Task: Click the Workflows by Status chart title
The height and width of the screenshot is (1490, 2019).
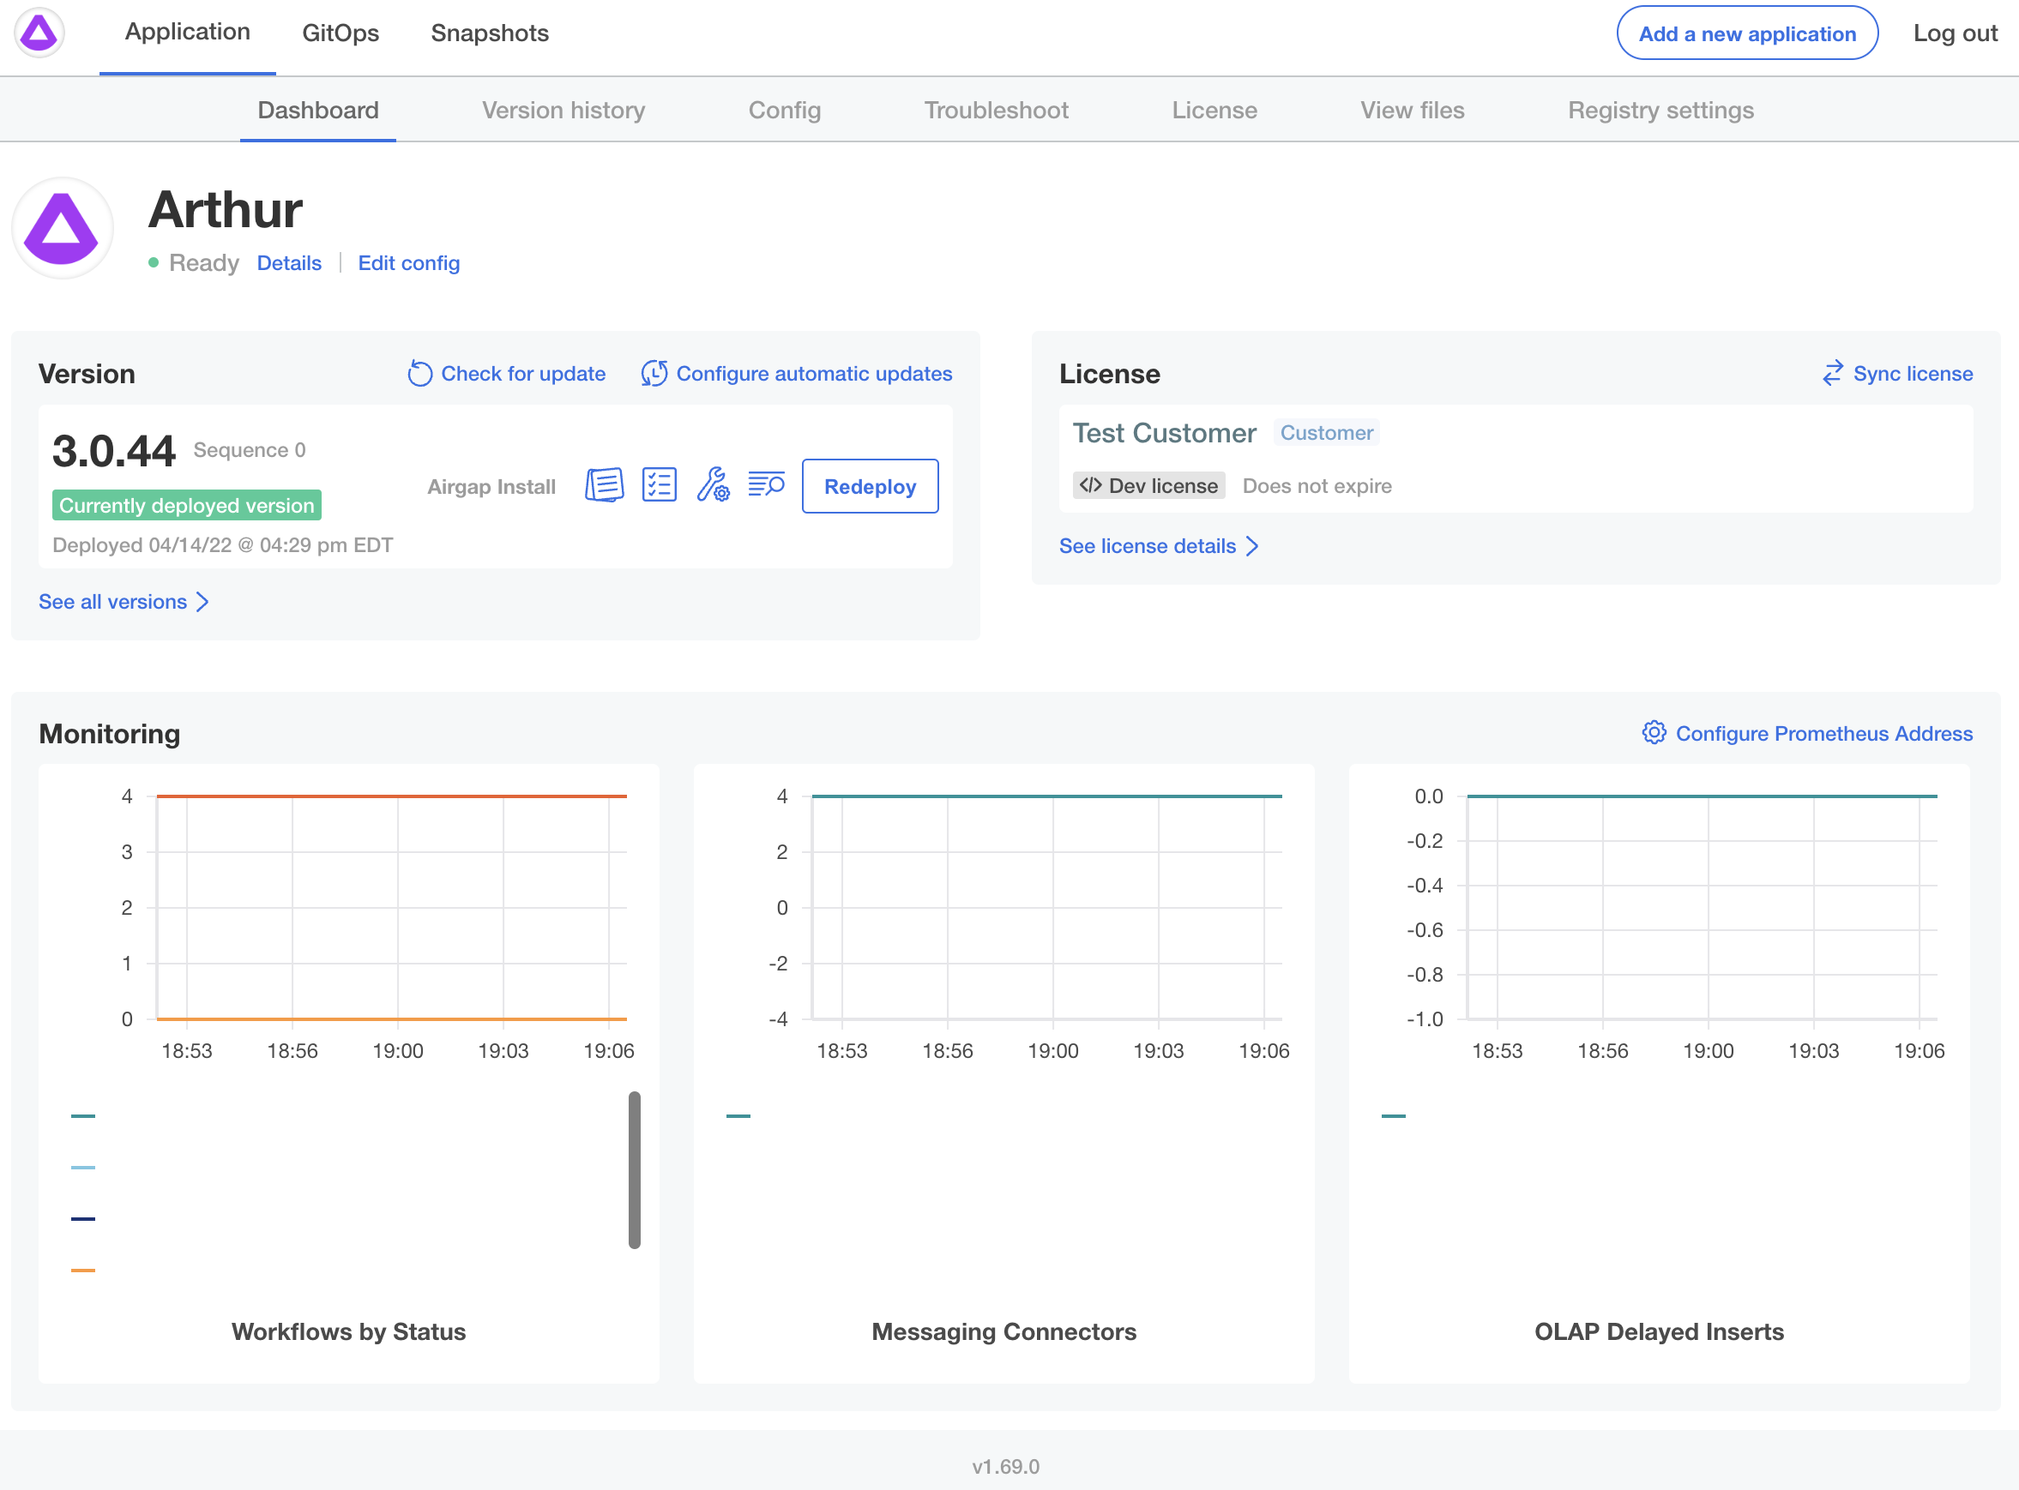Action: pos(348,1331)
